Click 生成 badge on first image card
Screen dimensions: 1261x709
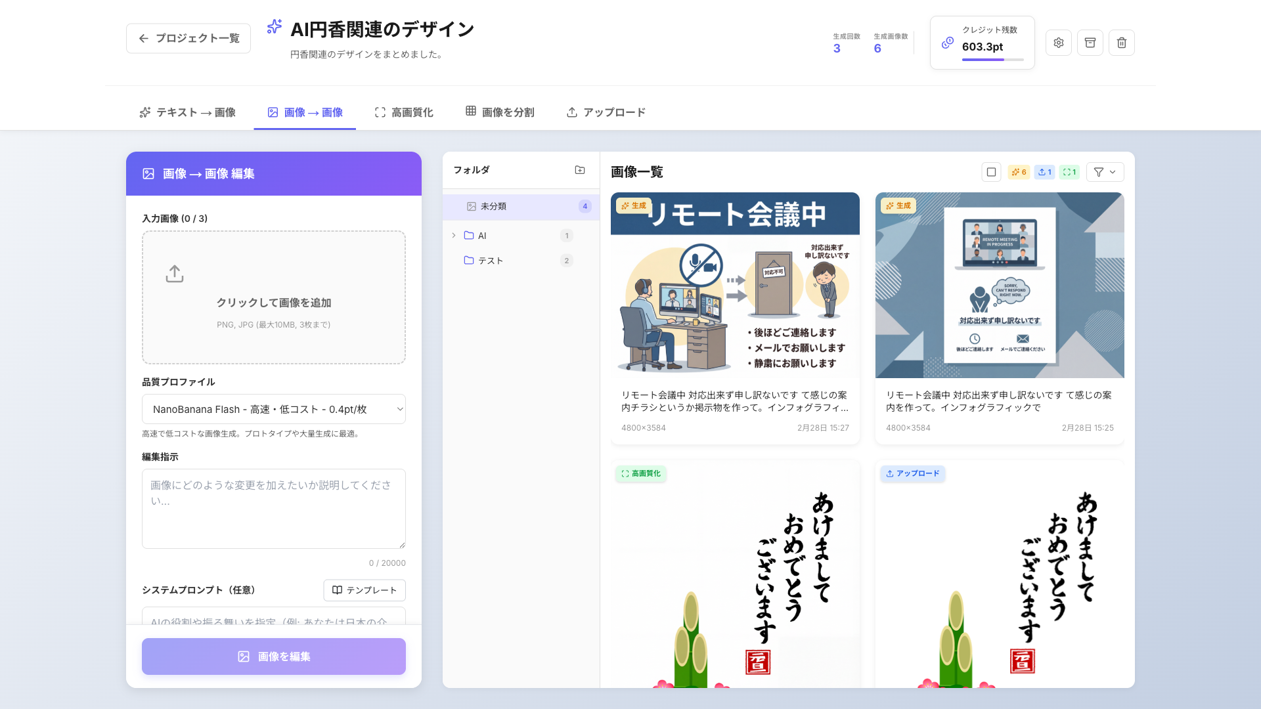tap(634, 205)
